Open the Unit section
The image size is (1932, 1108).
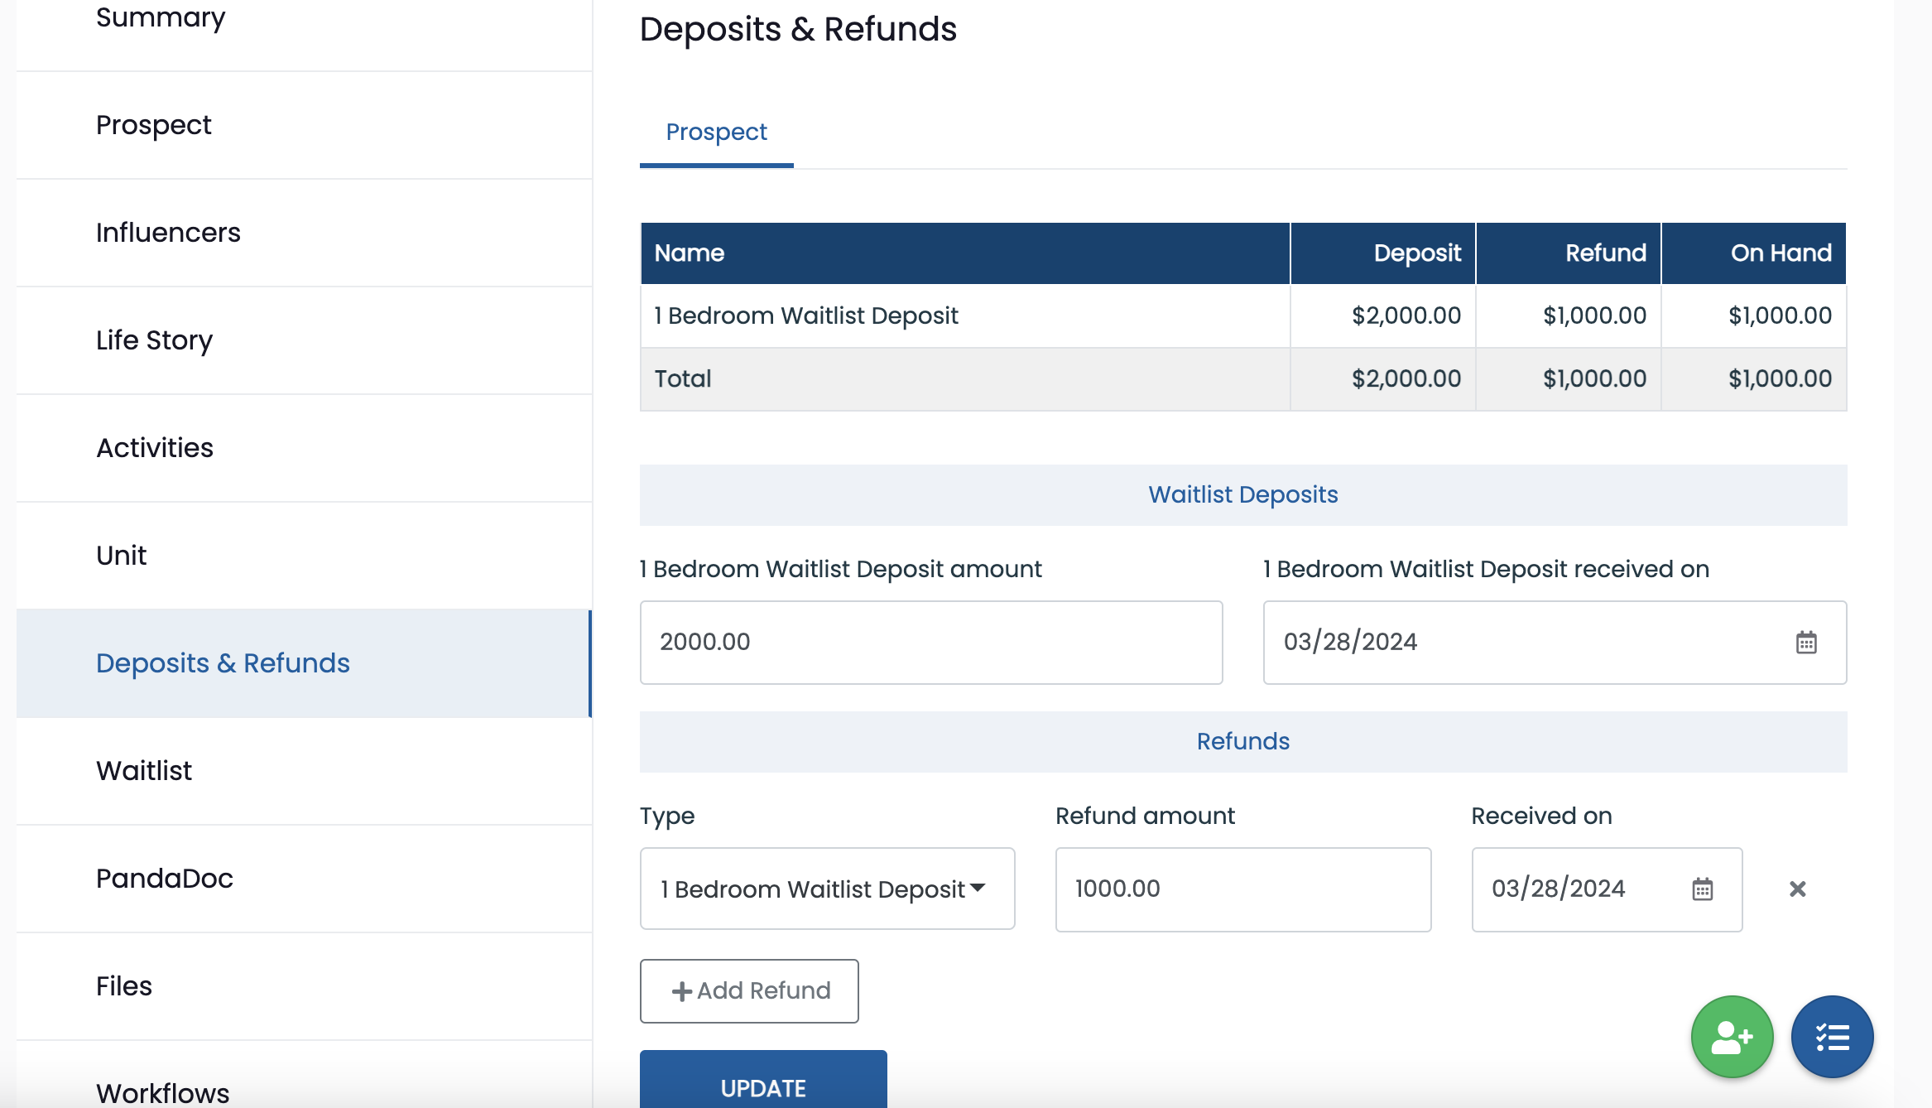(x=304, y=556)
